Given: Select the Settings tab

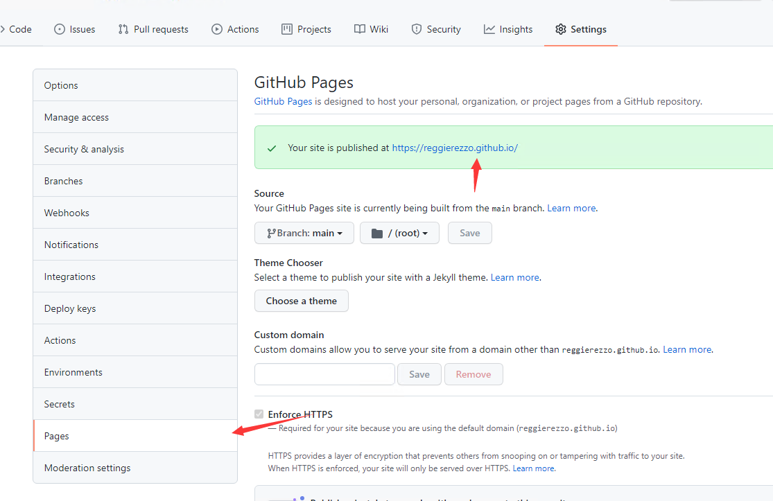Looking at the screenshot, I should coord(581,30).
